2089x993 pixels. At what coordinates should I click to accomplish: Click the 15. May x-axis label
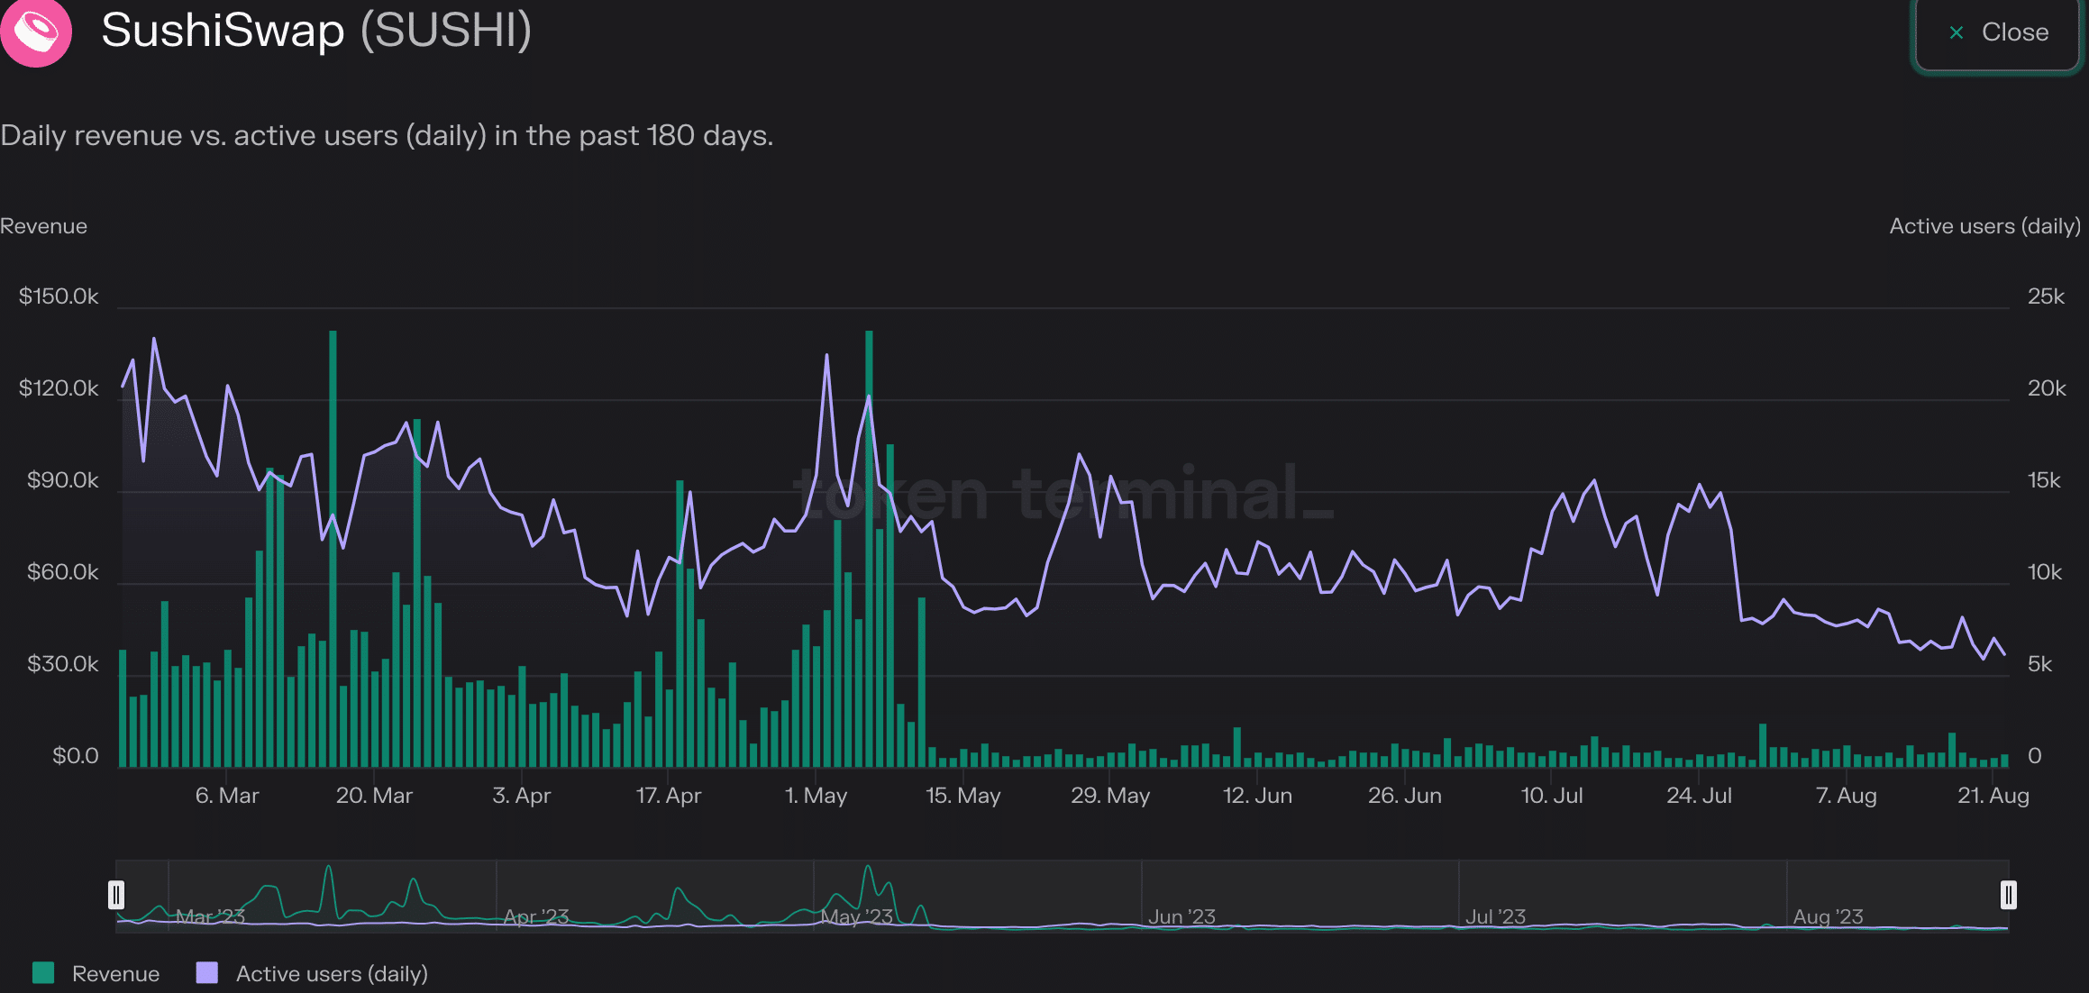962,796
